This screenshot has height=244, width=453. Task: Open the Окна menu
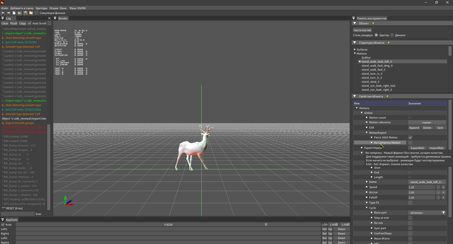point(63,8)
